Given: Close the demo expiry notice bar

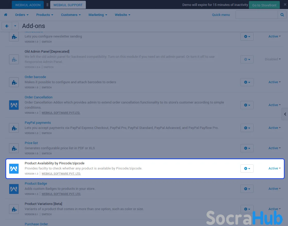Looking at the screenshot, I should tap(285, 5).
